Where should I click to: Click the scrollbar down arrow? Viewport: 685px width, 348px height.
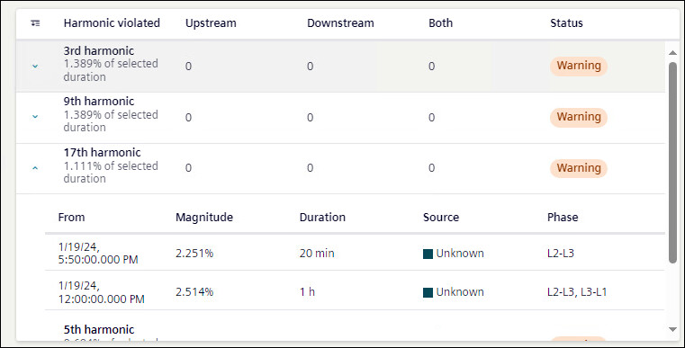tap(672, 329)
